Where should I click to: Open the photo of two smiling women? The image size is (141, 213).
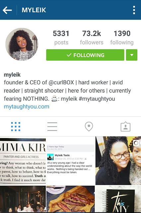[x=118, y=160]
